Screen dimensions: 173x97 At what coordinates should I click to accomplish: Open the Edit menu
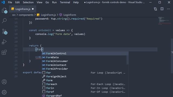(17, 2)
